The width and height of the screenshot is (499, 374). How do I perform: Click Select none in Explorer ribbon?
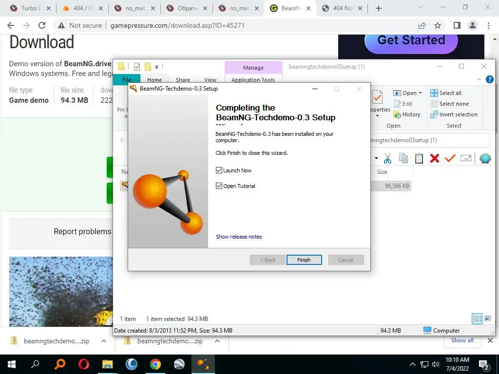point(449,104)
